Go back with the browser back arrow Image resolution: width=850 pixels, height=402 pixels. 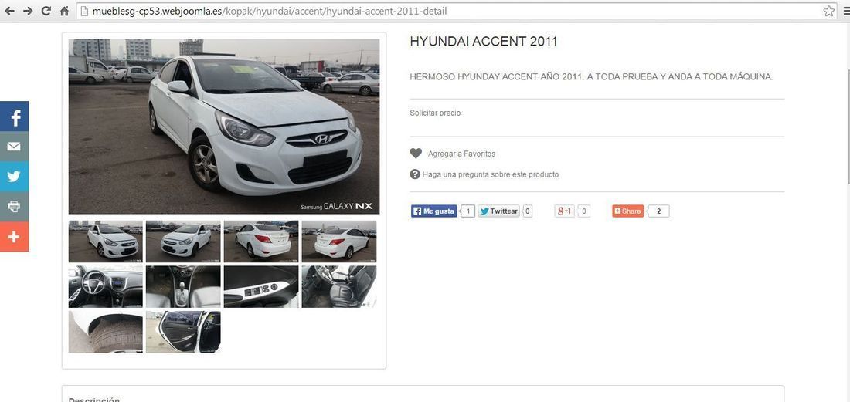coord(10,11)
